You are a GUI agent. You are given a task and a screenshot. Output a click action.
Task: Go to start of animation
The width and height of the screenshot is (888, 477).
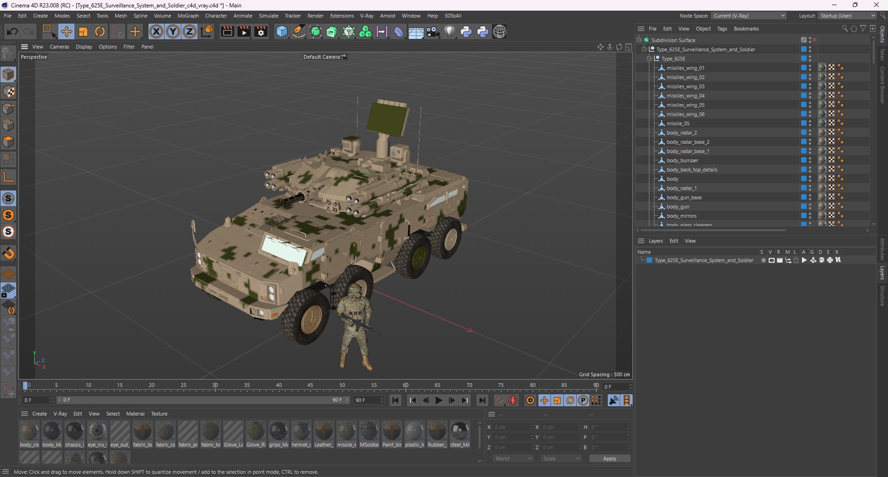click(395, 400)
